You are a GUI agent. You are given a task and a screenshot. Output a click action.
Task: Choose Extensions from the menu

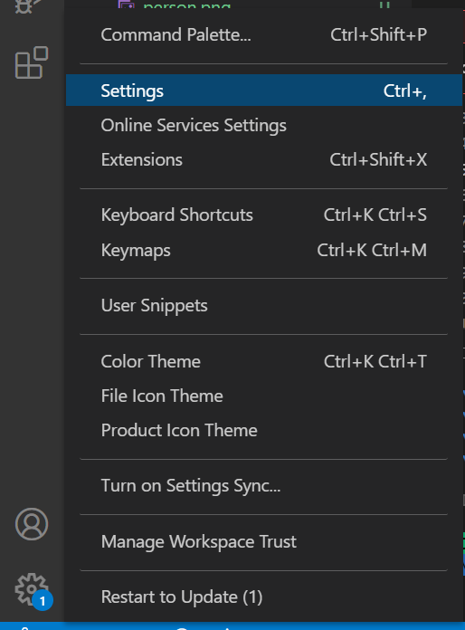(x=264, y=160)
